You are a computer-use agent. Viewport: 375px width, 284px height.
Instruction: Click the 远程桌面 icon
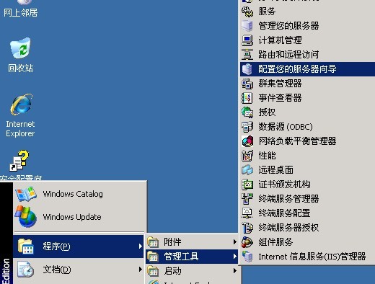(247, 170)
